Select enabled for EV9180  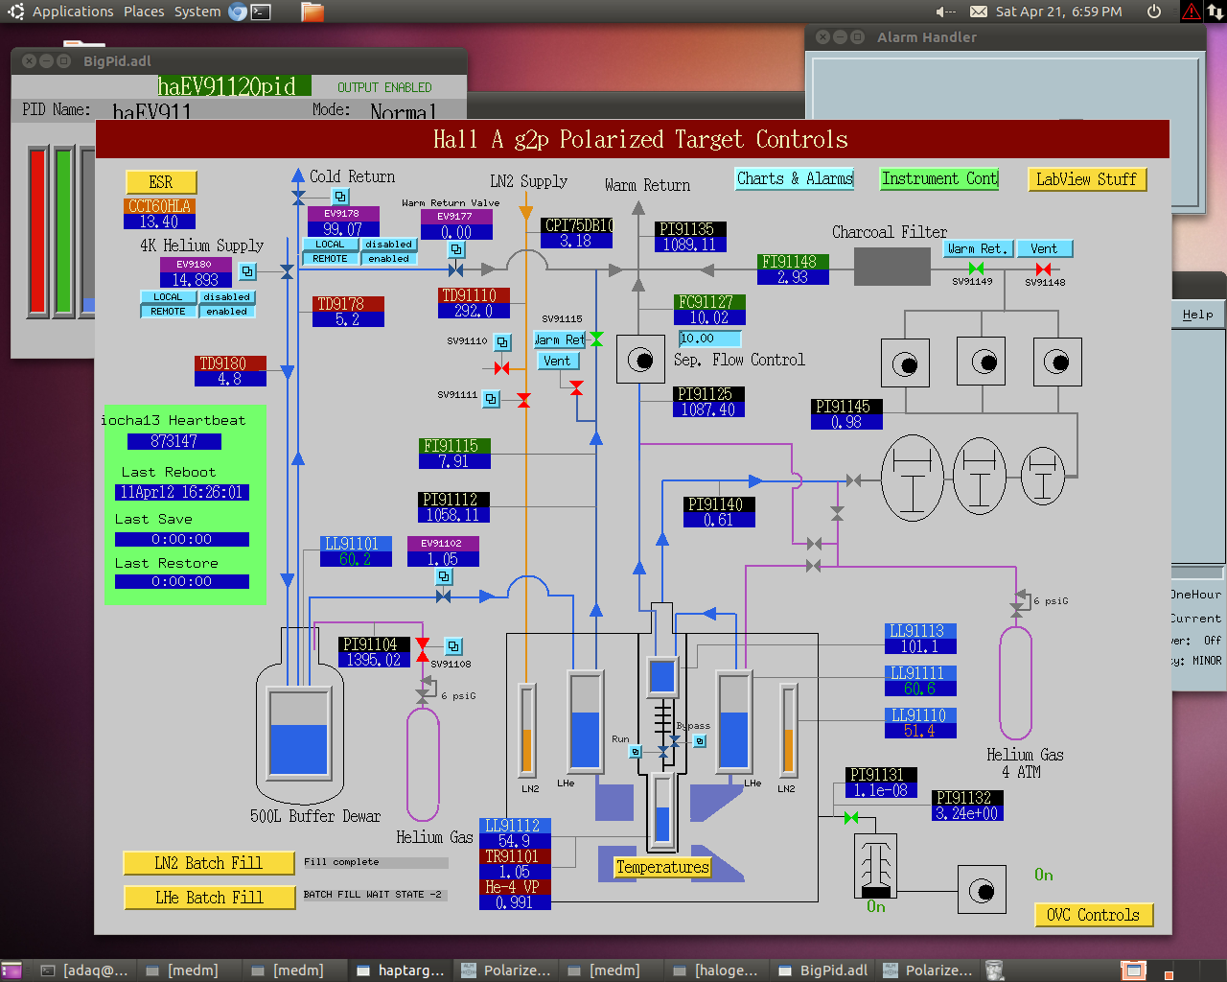click(x=227, y=312)
